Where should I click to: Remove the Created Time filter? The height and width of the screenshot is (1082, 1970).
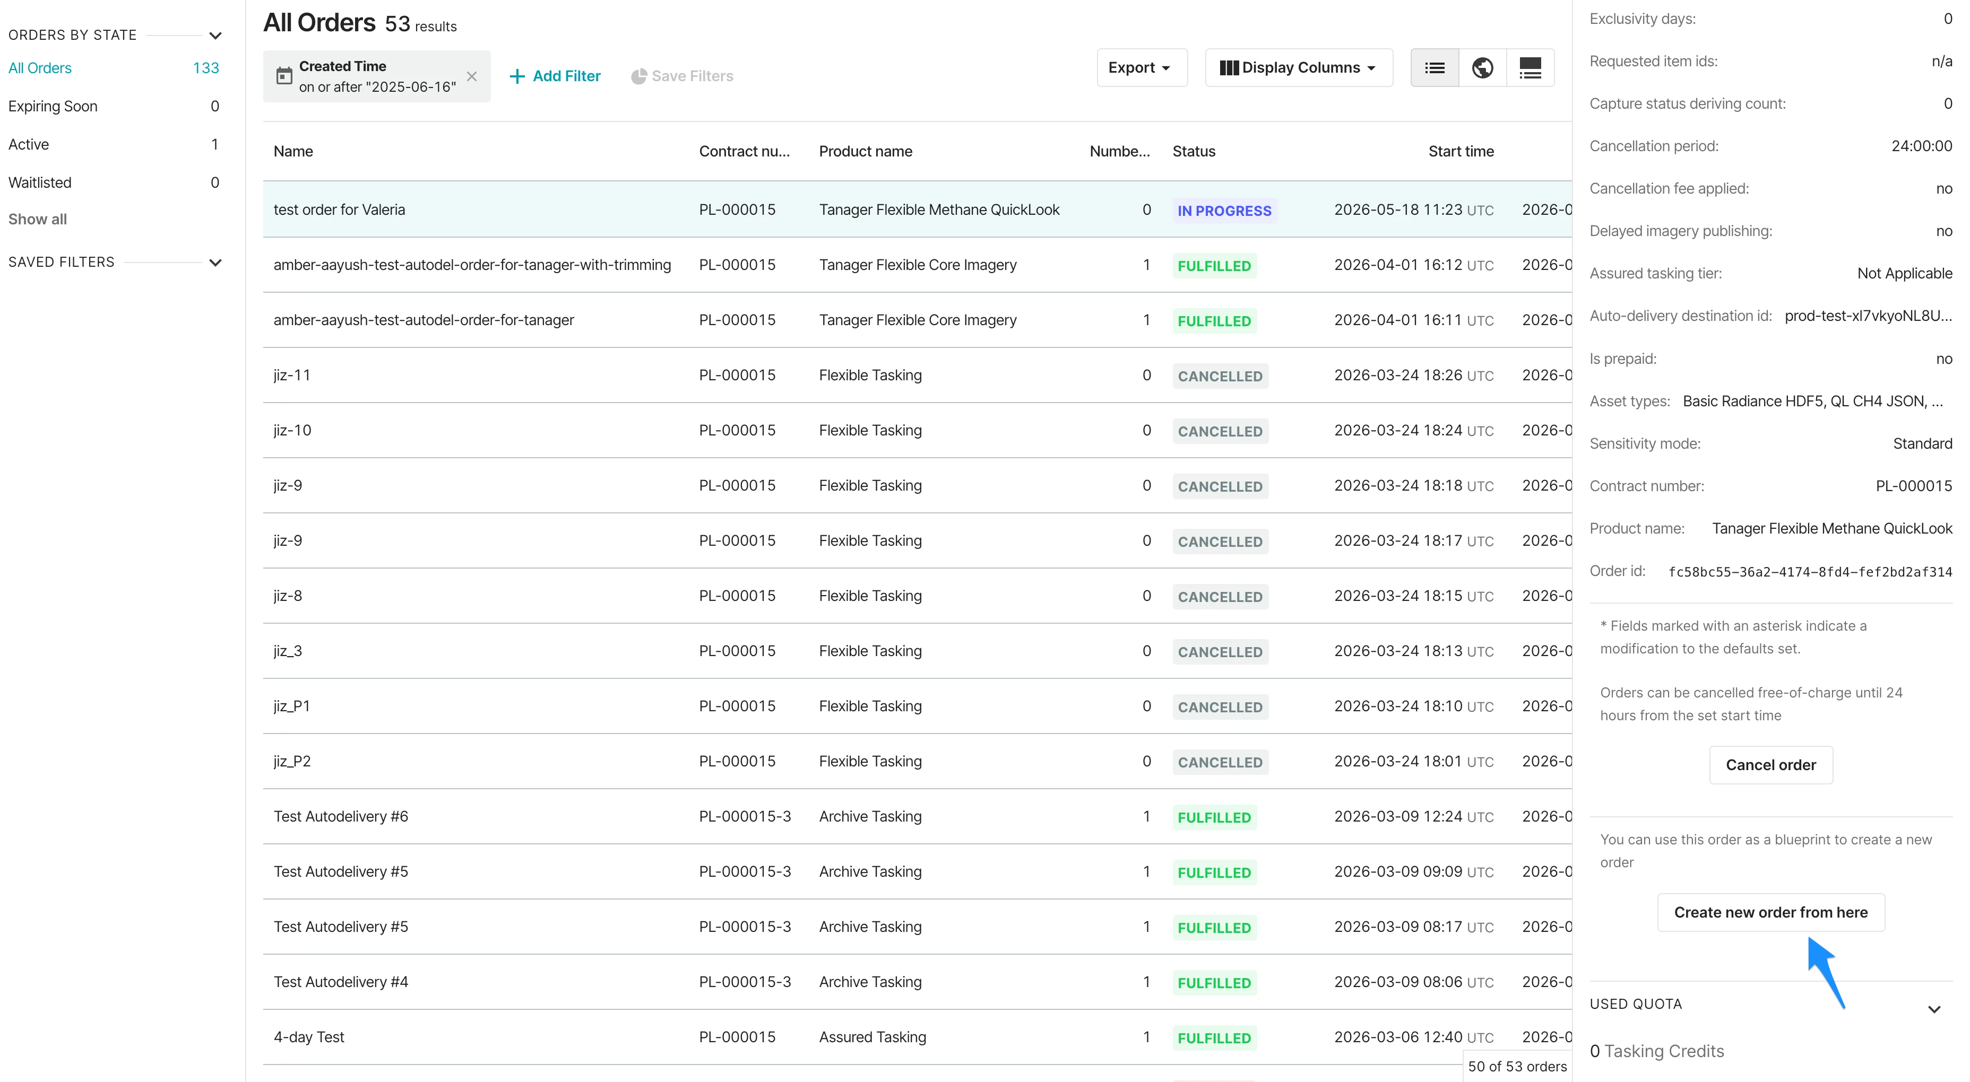pyautogui.click(x=472, y=76)
